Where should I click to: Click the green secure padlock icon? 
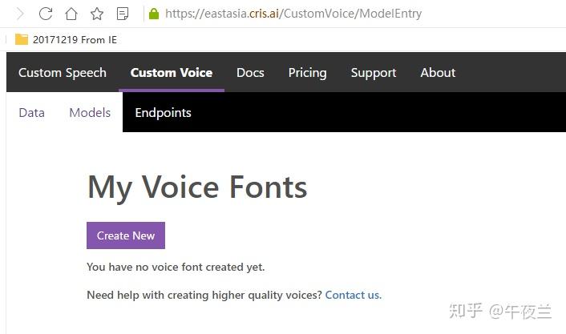[154, 14]
